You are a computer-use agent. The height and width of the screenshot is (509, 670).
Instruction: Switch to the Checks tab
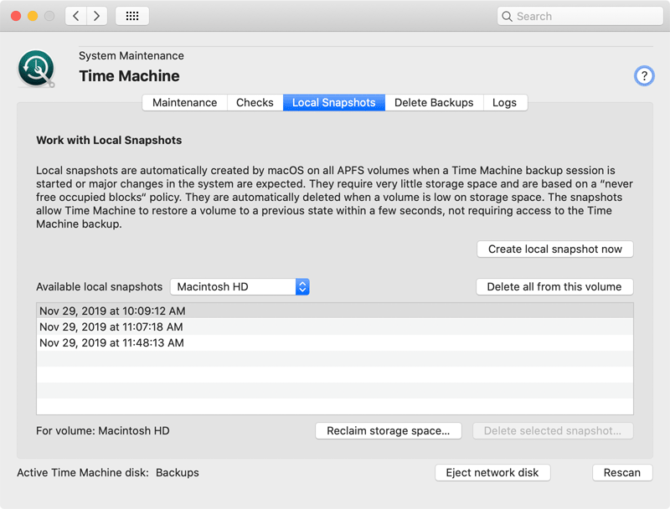click(x=255, y=102)
